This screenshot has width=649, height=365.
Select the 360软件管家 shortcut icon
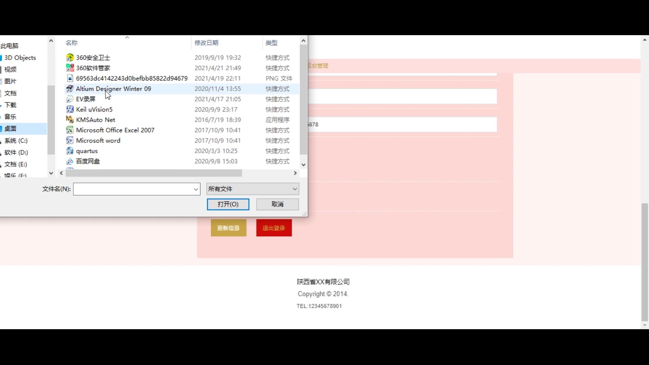pyautogui.click(x=70, y=68)
